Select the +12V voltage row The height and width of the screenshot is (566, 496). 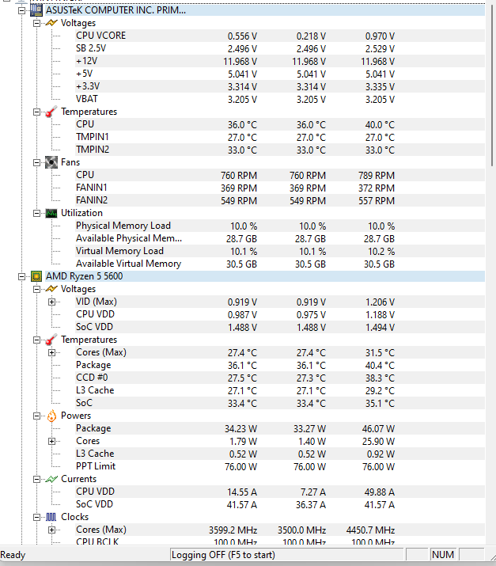click(x=279, y=61)
